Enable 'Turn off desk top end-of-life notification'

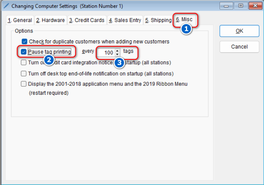[24, 74]
